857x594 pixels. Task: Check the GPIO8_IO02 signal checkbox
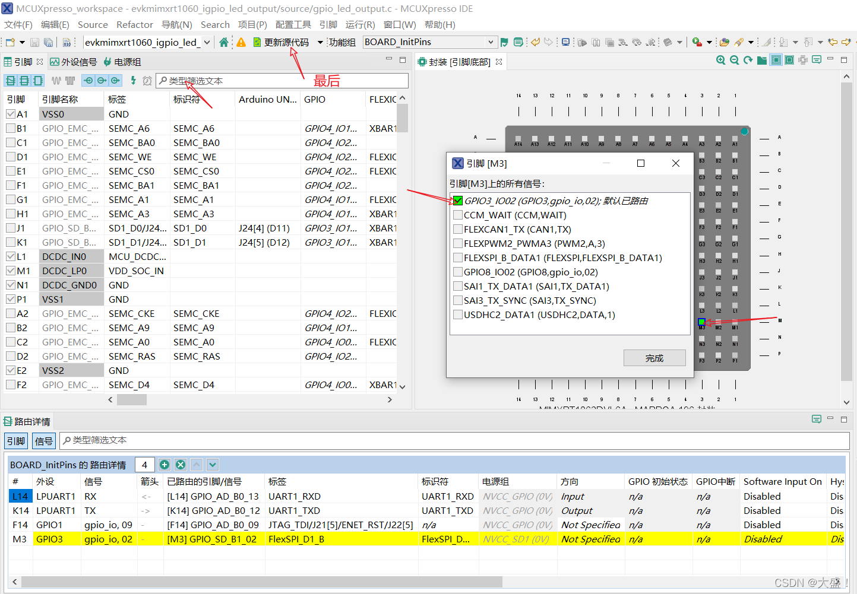click(x=457, y=272)
